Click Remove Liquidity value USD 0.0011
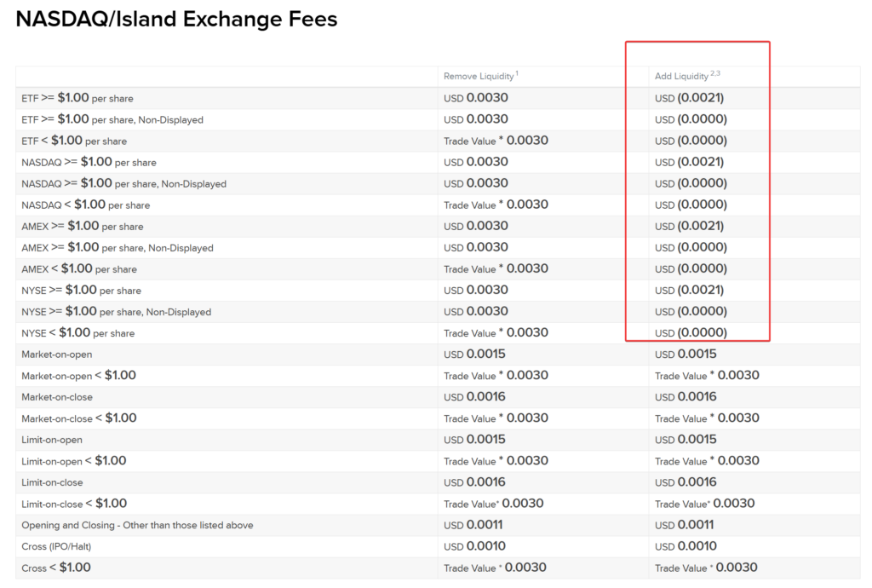 (473, 525)
